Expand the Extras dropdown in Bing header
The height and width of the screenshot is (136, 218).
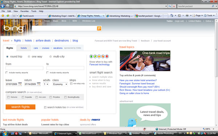point(210,21)
